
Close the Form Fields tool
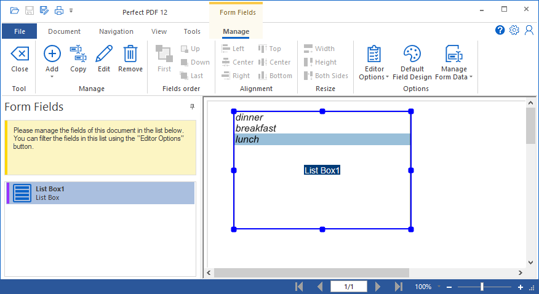tap(20, 58)
